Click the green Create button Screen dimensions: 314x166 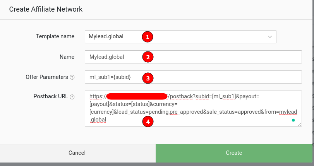click(234, 153)
